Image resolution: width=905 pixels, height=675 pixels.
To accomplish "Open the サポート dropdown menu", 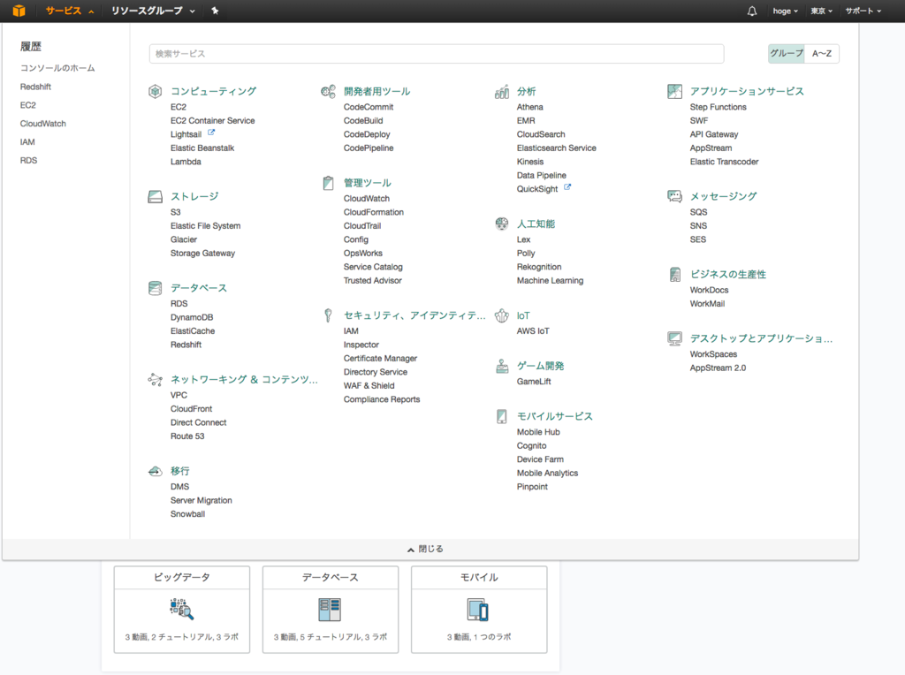I will point(863,11).
